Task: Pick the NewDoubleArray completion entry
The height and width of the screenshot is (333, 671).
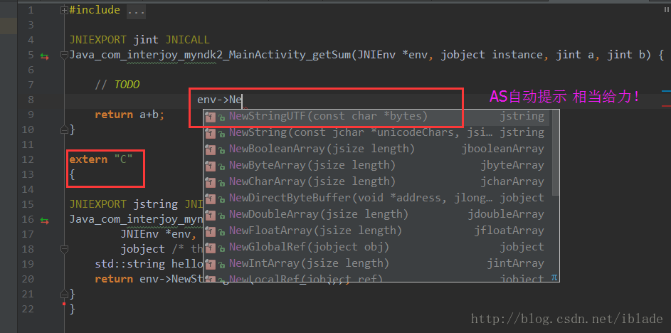Action: 318,214
